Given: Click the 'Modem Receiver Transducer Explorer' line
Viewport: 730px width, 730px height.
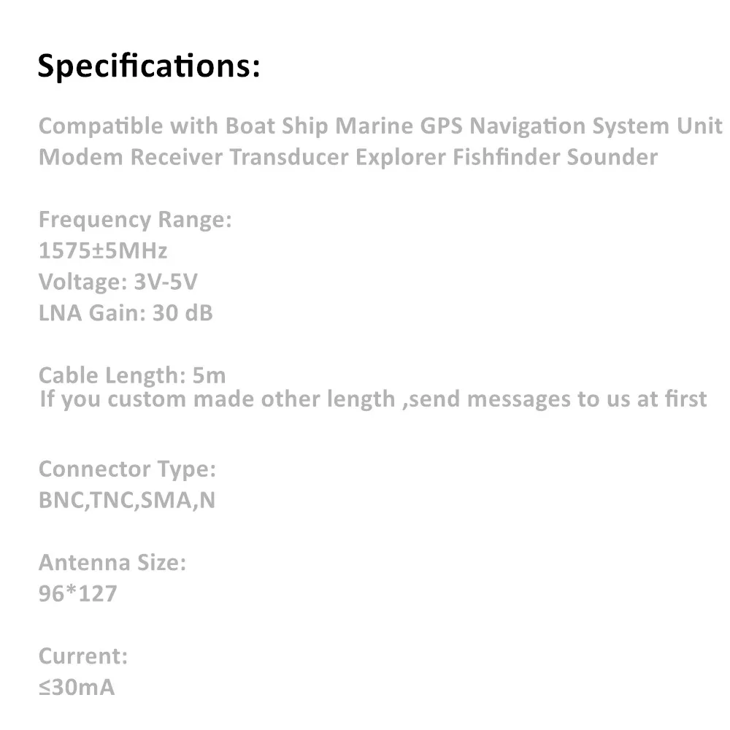Looking at the screenshot, I should [347, 158].
